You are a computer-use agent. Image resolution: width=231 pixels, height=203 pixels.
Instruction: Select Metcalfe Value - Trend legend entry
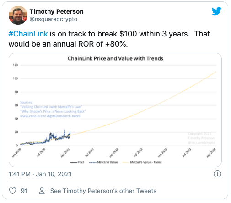tap(142, 162)
